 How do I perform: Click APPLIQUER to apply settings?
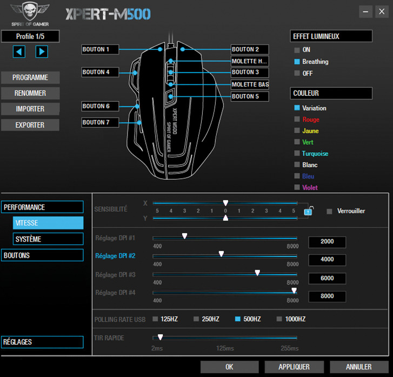[294, 367]
